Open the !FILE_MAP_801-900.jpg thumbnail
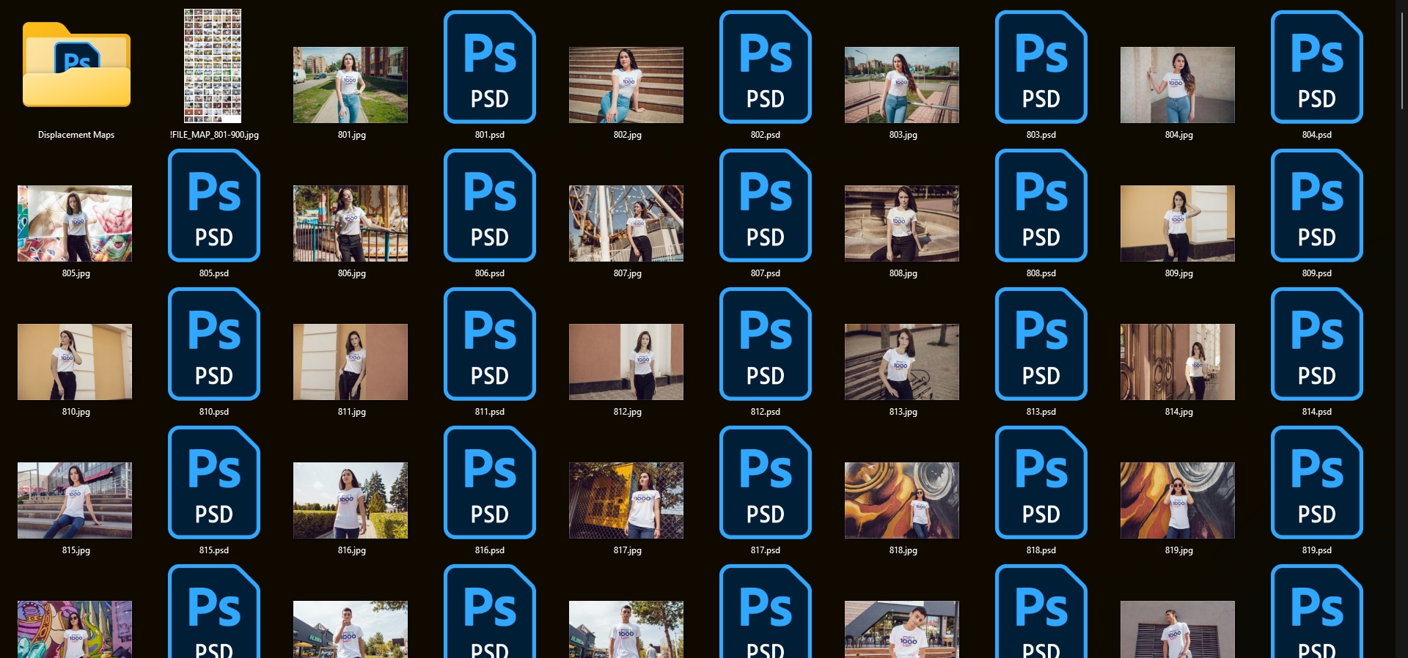The width and height of the screenshot is (1408, 658). coord(213,66)
